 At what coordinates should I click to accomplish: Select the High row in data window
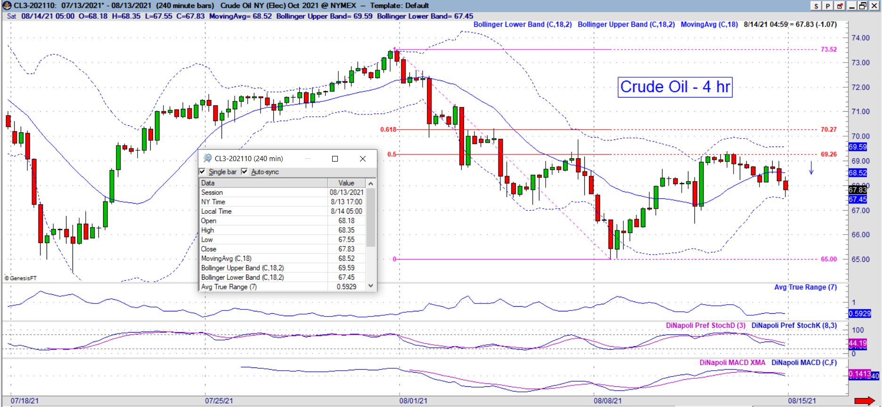pyautogui.click(x=282, y=230)
